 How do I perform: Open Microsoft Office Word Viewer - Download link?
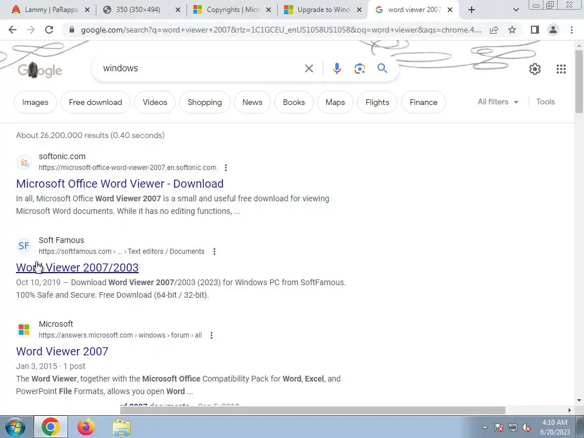pyautogui.click(x=120, y=184)
